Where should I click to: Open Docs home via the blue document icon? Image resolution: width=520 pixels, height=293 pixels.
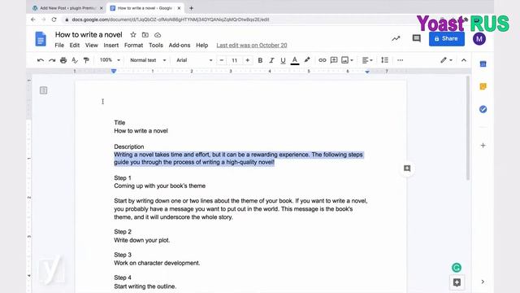click(41, 39)
